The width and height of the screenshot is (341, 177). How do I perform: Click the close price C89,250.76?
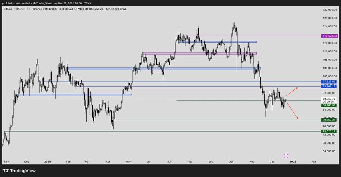pos(97,9)
